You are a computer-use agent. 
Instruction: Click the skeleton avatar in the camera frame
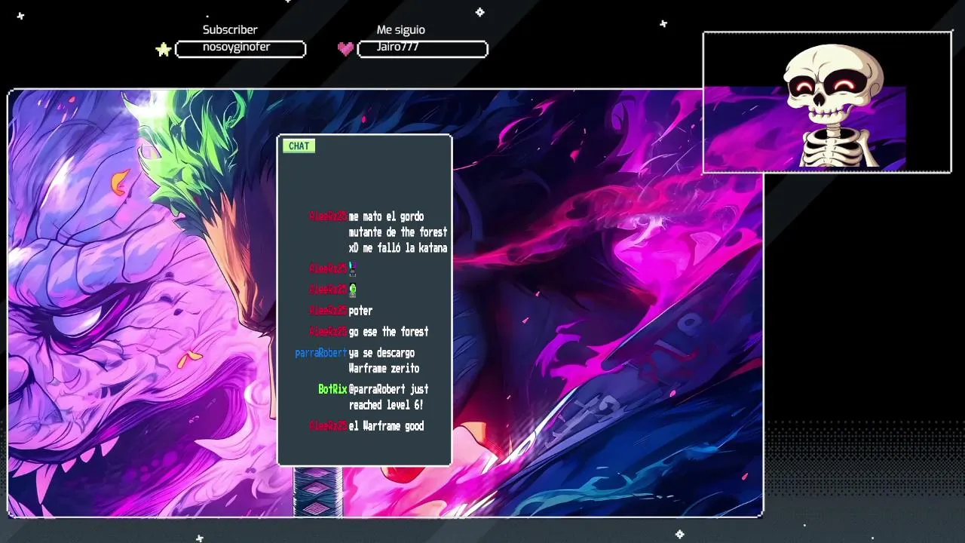(832, 104)
